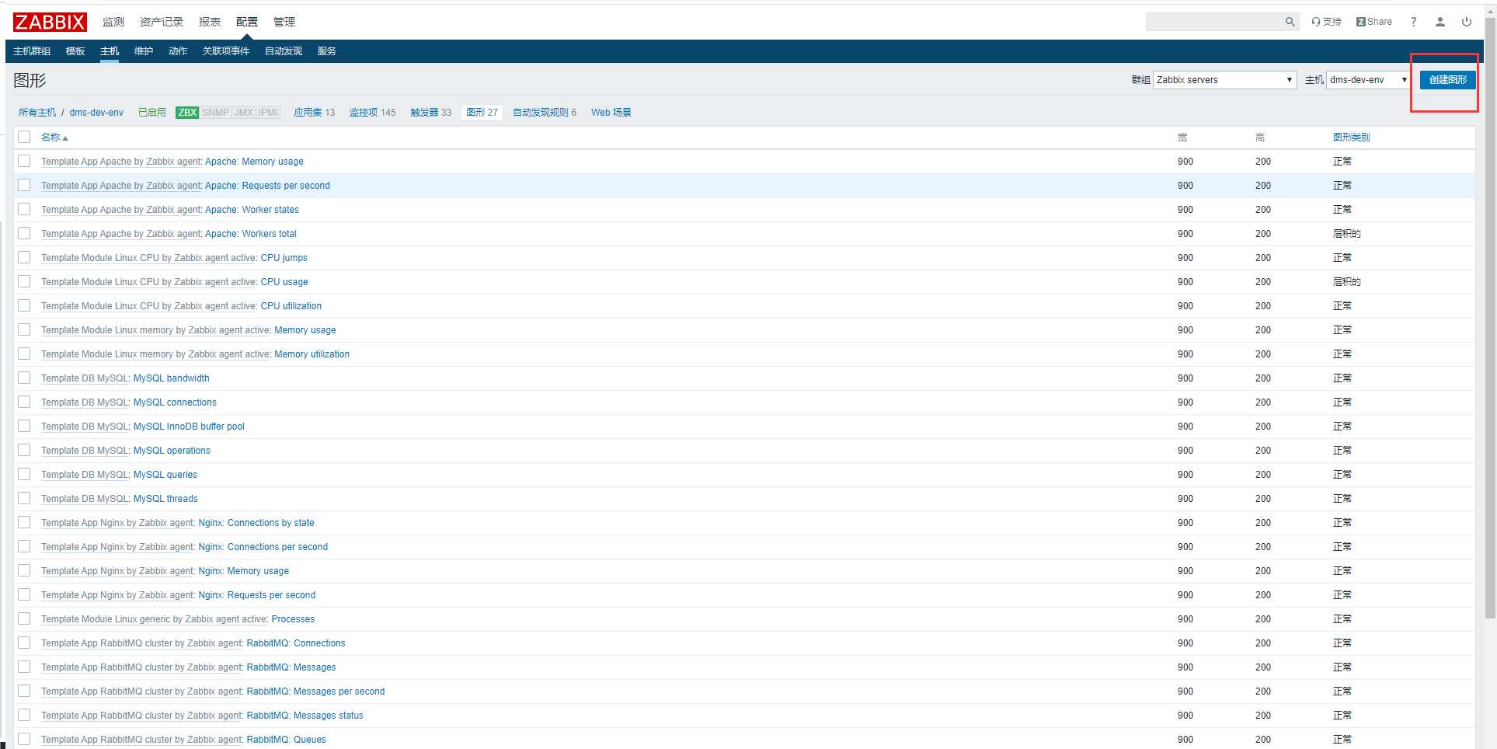The image size is (1497, 749).
Task: Click the JMX availability badge
Action: [244, 113]
